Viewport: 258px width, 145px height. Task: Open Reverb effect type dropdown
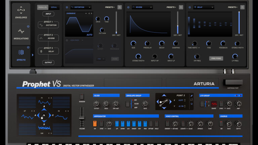142,7
